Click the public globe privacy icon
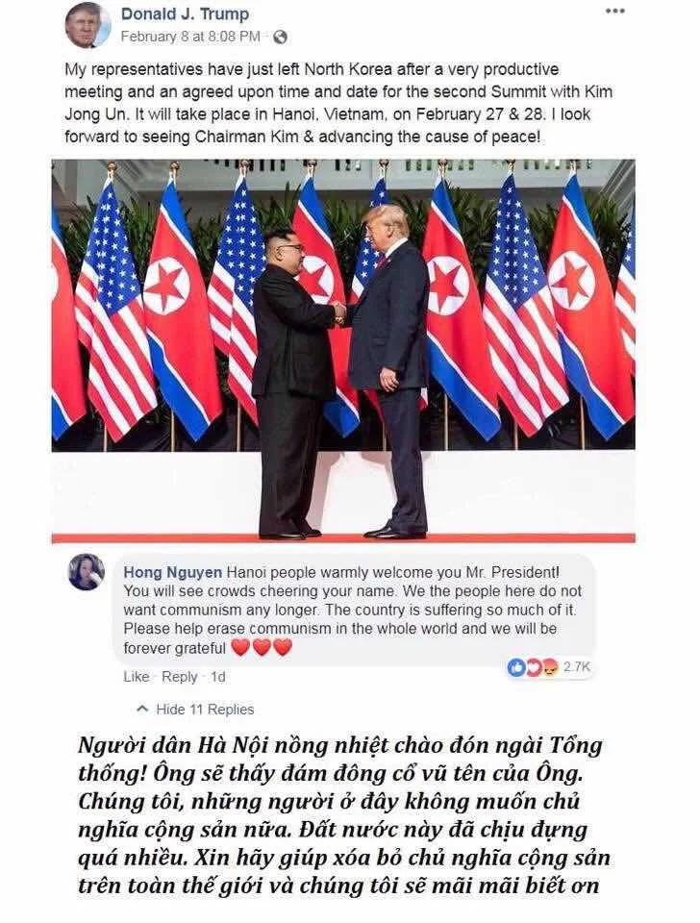Screen dimensions: 700x923 281,37
